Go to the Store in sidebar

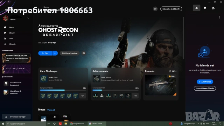11,38
